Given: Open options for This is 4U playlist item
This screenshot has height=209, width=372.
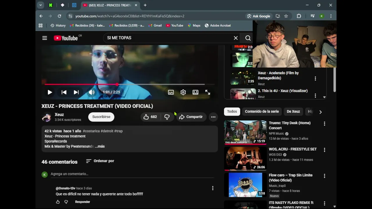Looking at the screenshot, I should pos(315,96).
